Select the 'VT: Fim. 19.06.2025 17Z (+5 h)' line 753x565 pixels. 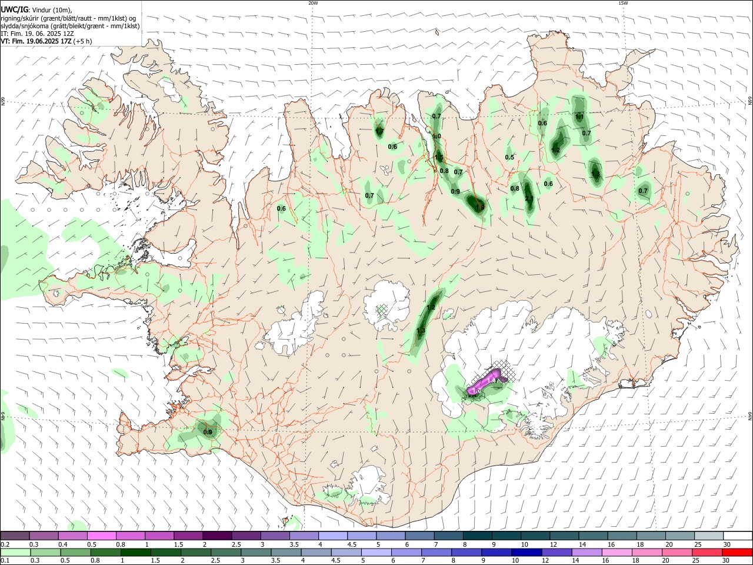(x=46, y=41)
